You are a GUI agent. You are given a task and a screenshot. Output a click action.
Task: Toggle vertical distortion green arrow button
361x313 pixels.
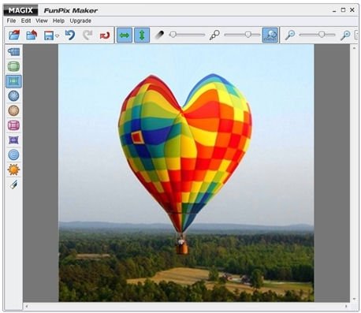142,35
